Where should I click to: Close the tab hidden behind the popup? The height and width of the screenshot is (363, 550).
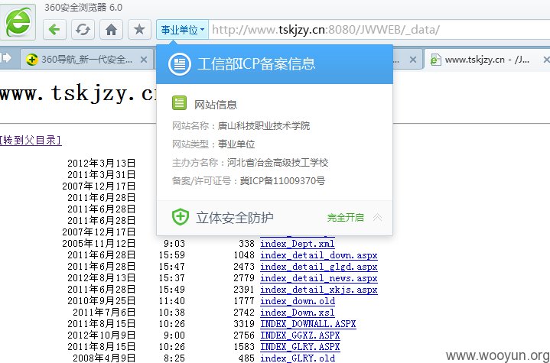(413, 60)
